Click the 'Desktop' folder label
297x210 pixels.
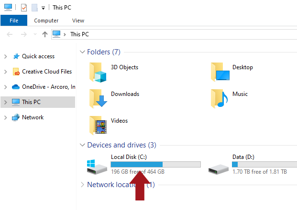click(x=242, y=67)
